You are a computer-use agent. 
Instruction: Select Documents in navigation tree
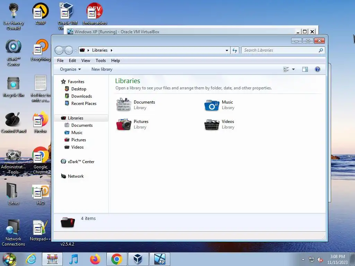79,125
